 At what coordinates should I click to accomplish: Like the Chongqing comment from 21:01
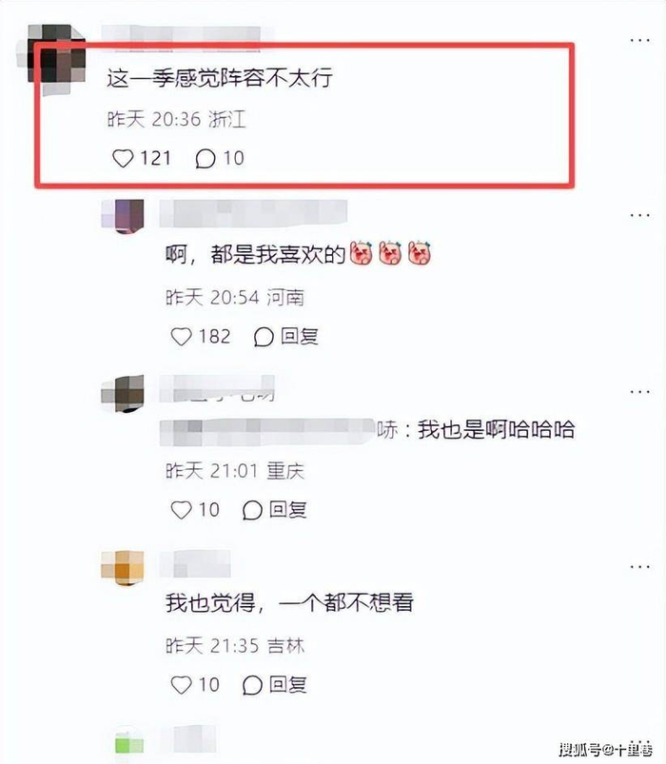[x=181, y=510]
